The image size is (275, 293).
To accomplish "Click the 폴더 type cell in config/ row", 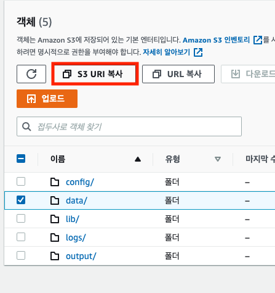I will (x=172, y=182).
